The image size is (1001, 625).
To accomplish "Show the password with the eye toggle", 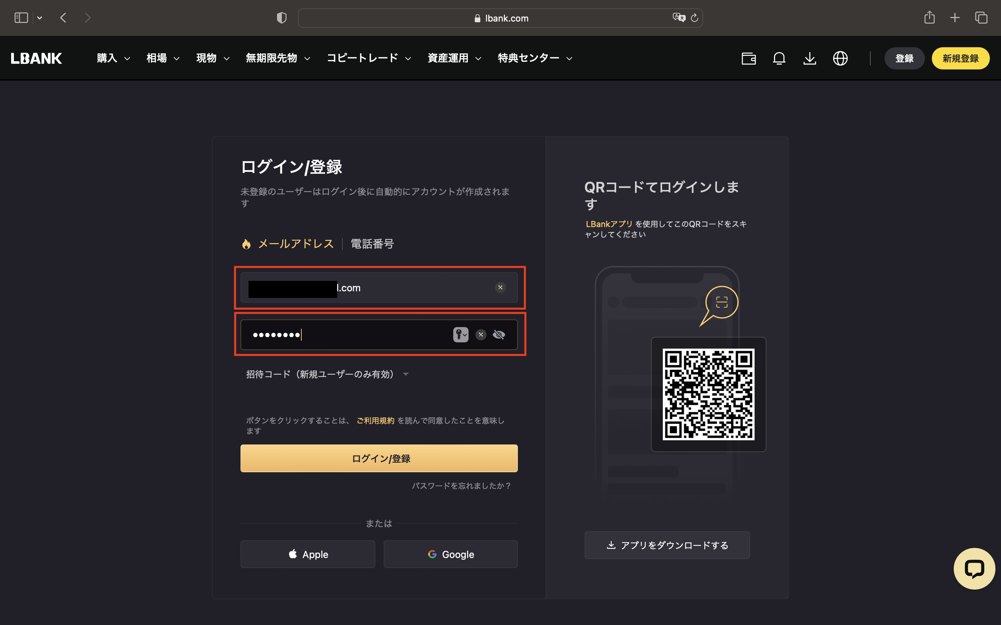I will coord(499,334).
